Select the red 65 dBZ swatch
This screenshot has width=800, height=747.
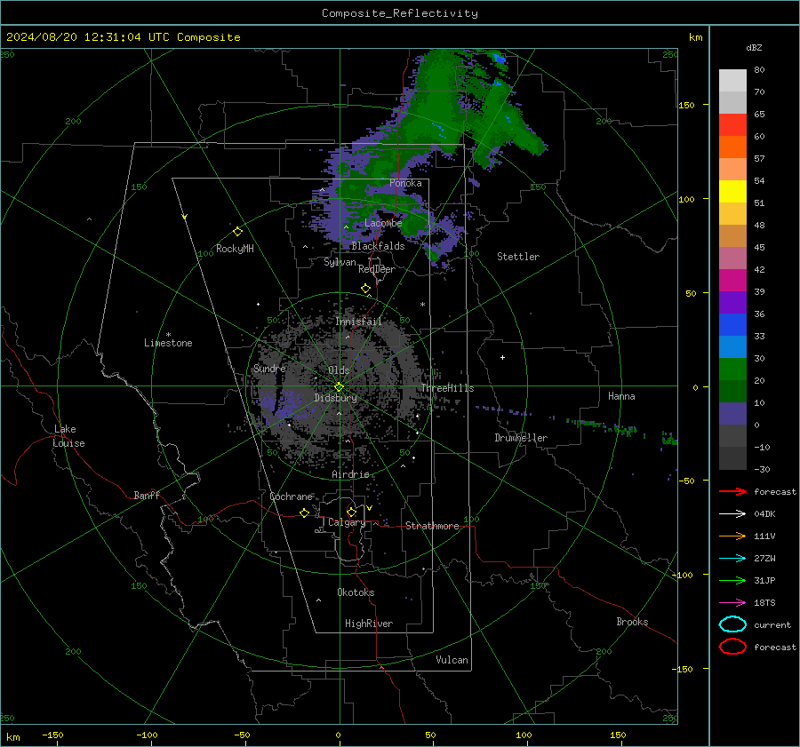tap(732, 124)
